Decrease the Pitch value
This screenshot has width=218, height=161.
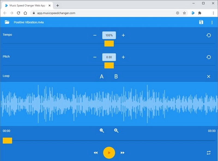click(x=95, y=57)
